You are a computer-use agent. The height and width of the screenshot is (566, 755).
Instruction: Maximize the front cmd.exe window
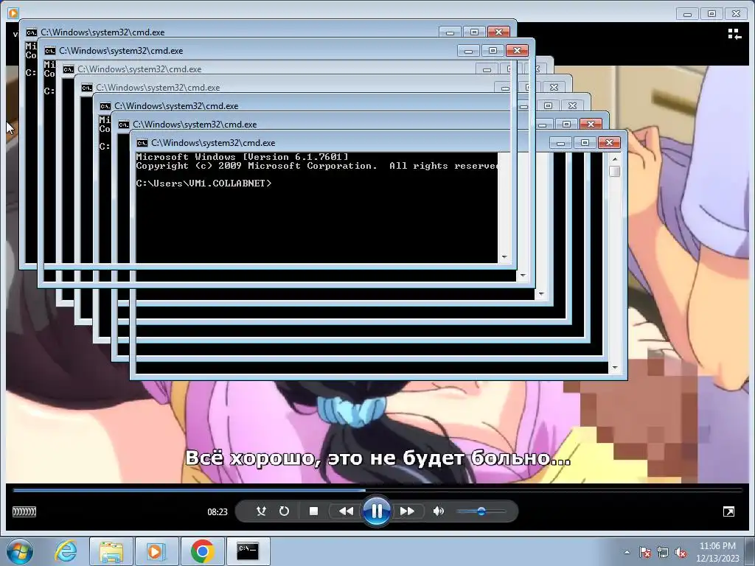[x=585, y=143]
